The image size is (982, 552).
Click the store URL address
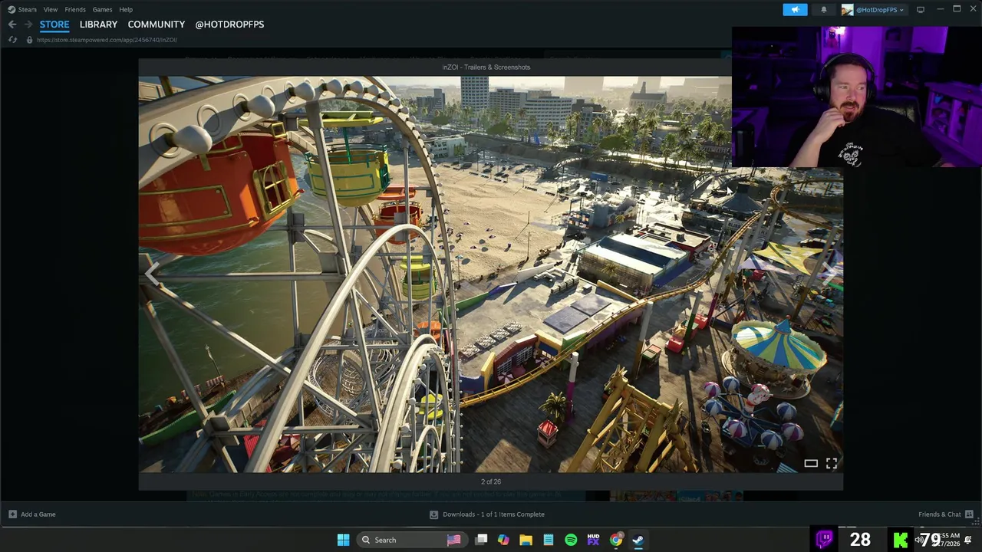107,40
